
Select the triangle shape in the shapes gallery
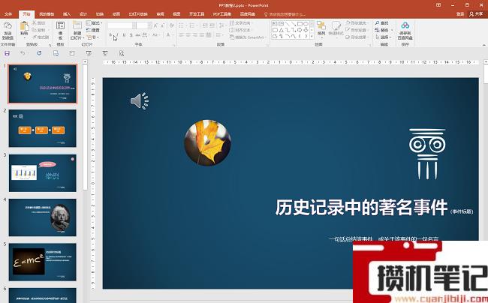coord(281,30)
